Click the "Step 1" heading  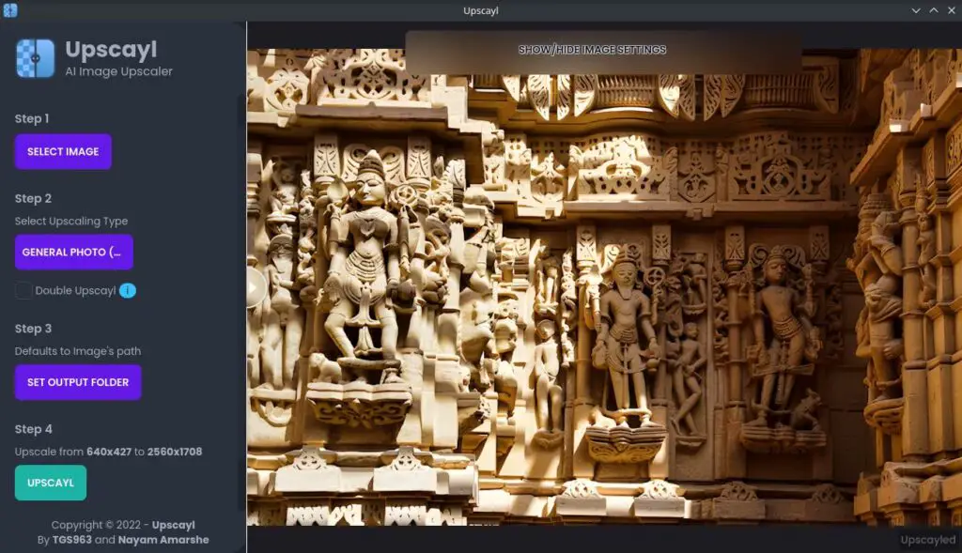tap(32, 118)
